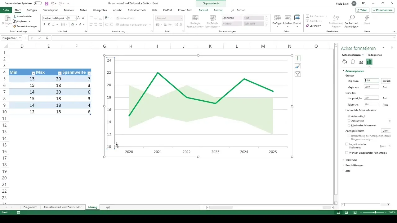Open the Min column filter dropdown
The height and width of the screenshot is (223, 397).
tap(33, 73)
